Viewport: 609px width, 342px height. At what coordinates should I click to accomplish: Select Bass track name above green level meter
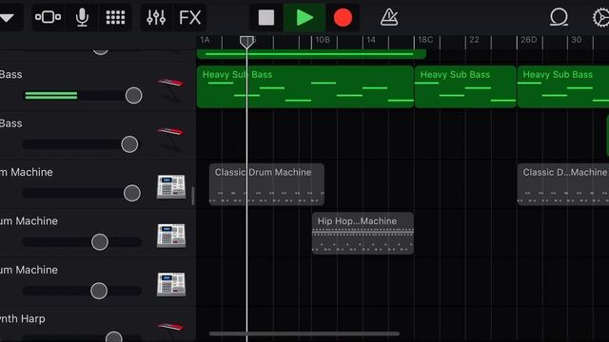[x=11, y=74]
